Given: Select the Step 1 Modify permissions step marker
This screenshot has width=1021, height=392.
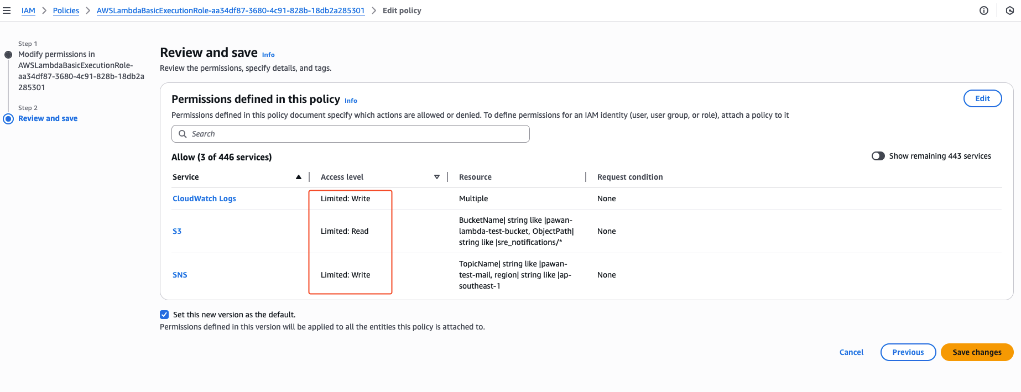Looking at the screenshot, I should pyautogui.click(x=8, y=55).
